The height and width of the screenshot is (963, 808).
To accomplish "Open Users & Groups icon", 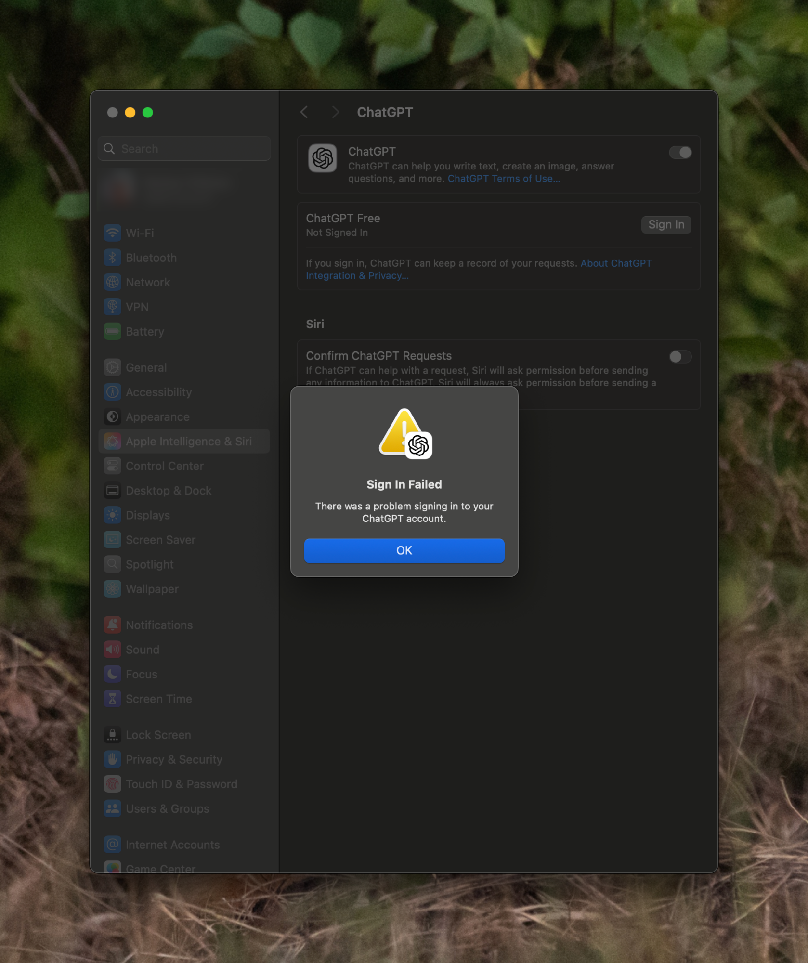I will (112, 808).
